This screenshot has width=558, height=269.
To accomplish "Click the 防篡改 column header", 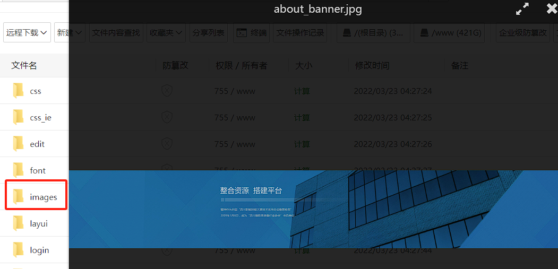I will [175, 65].
